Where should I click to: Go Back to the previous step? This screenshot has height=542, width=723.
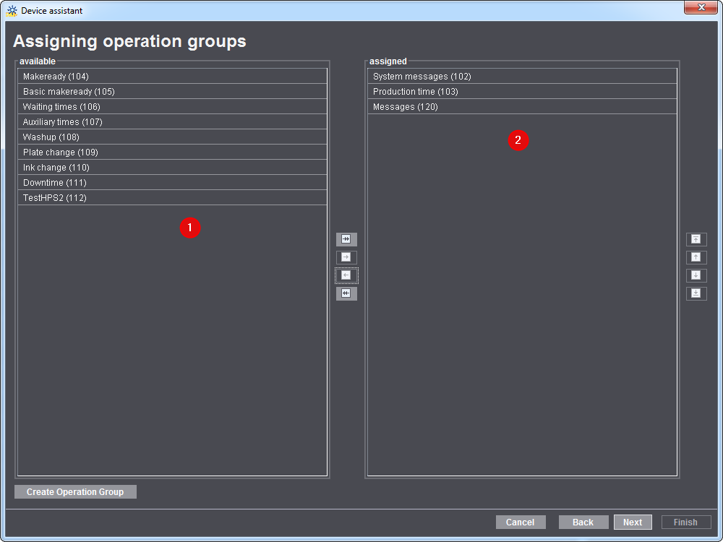(583, 522)
